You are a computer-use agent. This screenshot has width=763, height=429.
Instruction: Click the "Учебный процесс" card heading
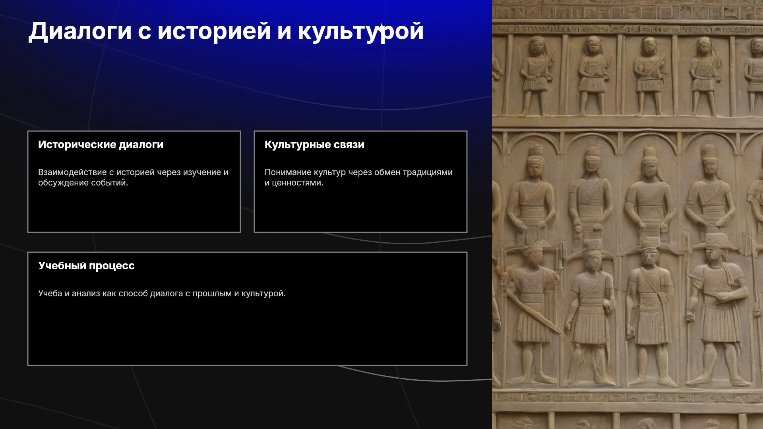86,266
